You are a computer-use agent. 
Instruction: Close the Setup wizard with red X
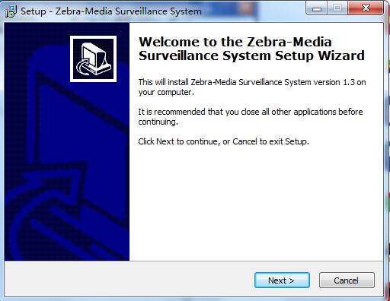pos(366,8)
